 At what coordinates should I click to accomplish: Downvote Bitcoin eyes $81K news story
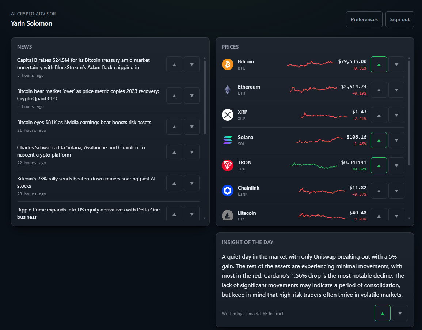click(191, 127)
